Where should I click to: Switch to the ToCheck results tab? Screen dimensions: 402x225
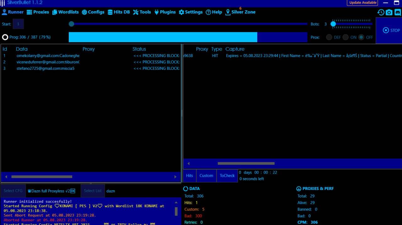[x=227, y=176]
